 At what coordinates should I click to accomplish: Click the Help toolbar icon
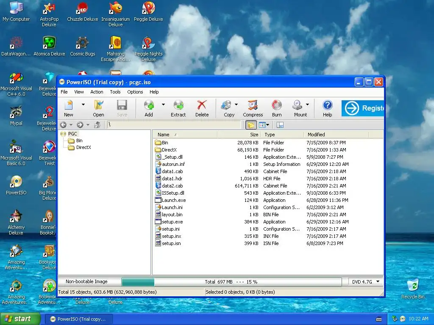[x=327, y=108]
